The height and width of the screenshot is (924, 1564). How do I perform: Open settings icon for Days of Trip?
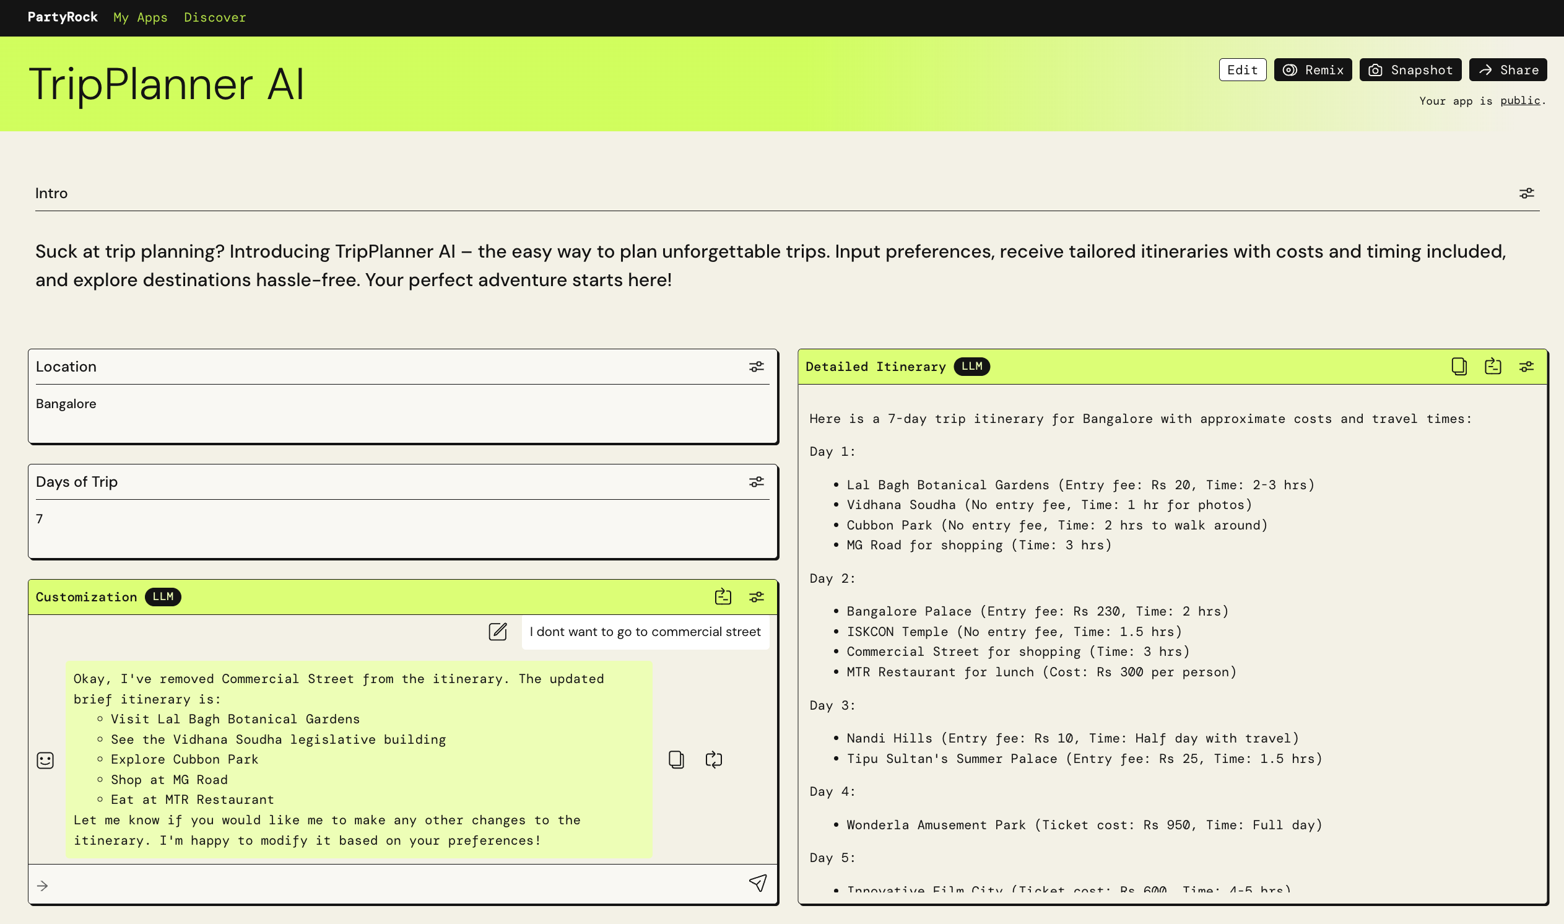[756, 482]
